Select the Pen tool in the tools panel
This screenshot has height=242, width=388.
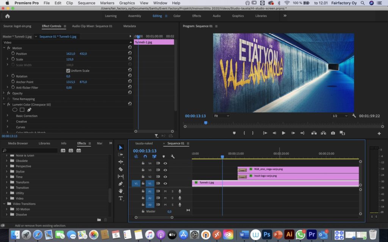(120, 184)
